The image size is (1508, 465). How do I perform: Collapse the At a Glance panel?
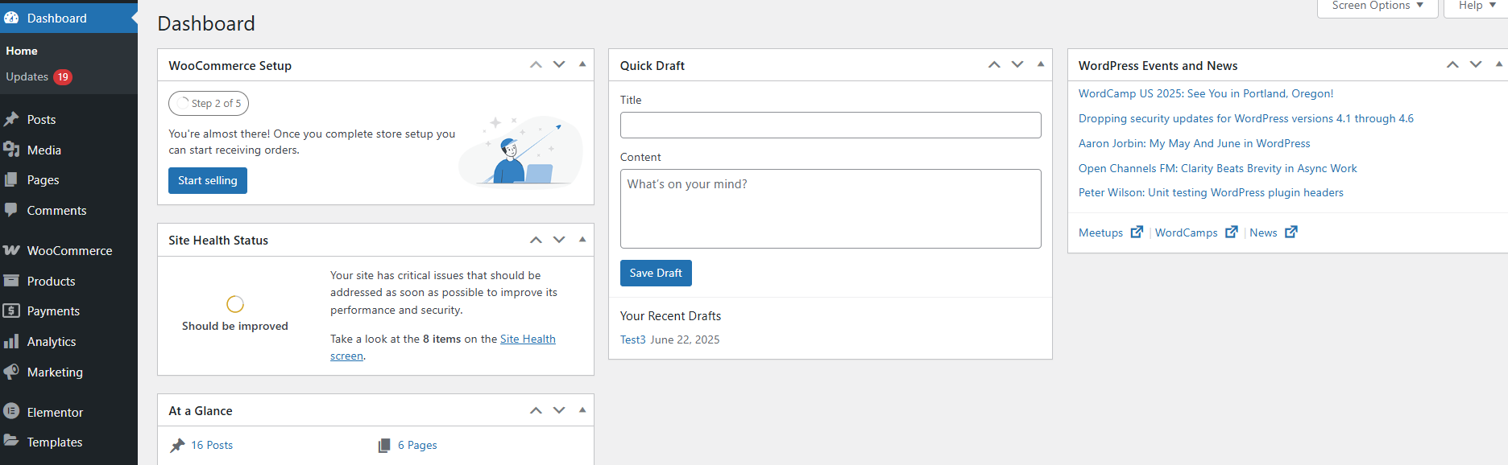tap(582, 410)
